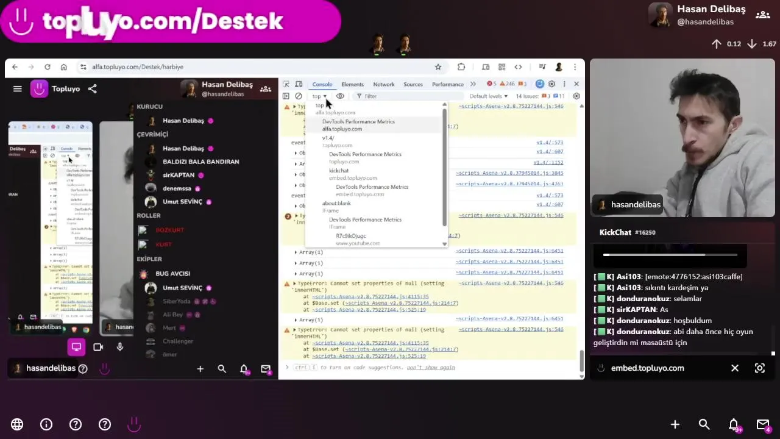Open console settings gear
This screenshot has height=439, width=780.
coord(576,96)
